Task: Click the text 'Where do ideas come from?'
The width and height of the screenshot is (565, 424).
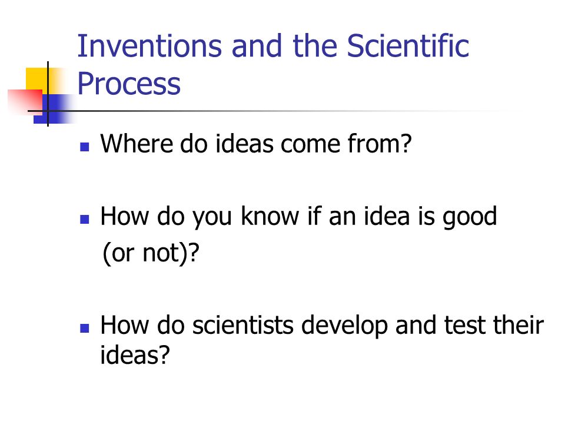Action: coord(256,144)
